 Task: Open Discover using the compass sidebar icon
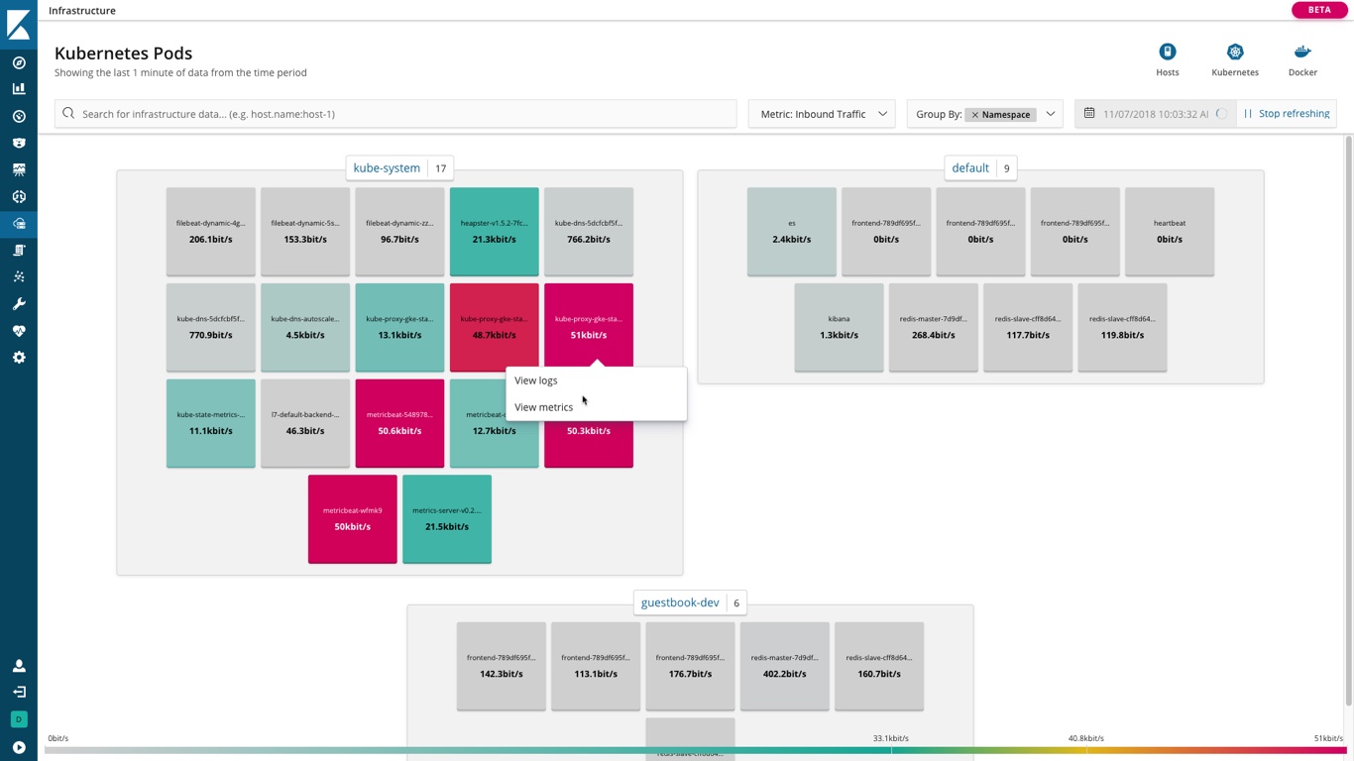(19, 62)
